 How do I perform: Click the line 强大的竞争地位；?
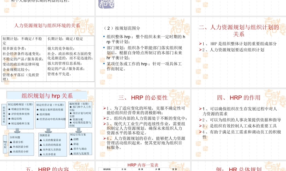coord(61,48)
